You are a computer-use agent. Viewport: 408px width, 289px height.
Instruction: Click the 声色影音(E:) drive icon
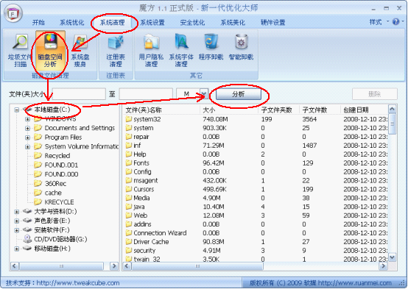[27, 221]
